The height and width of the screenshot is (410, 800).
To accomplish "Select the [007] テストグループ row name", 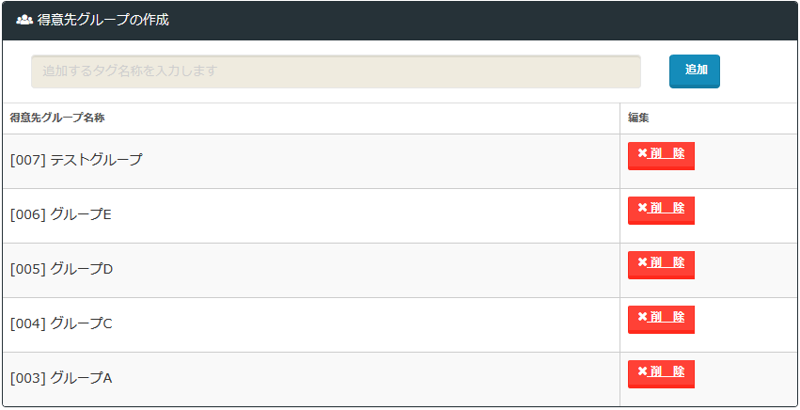I will pyautogui.click(x=76, y=161).
